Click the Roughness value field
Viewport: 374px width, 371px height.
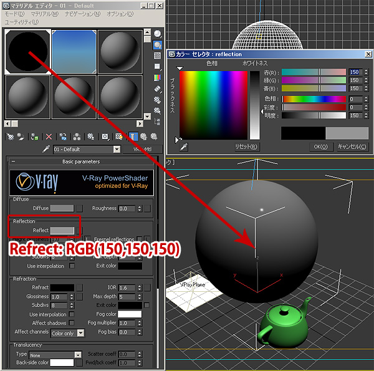coord(127,208)
